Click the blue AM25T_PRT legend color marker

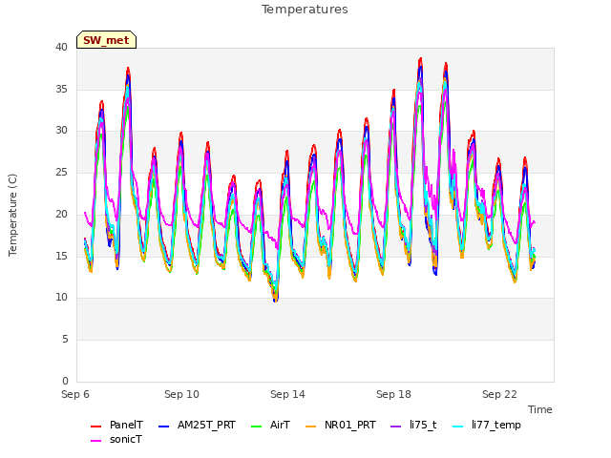[163, 426]
